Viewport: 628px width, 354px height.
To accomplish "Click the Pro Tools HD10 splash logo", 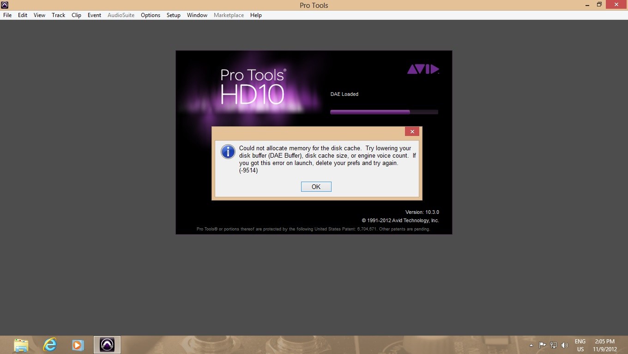I will coord(254,87).
